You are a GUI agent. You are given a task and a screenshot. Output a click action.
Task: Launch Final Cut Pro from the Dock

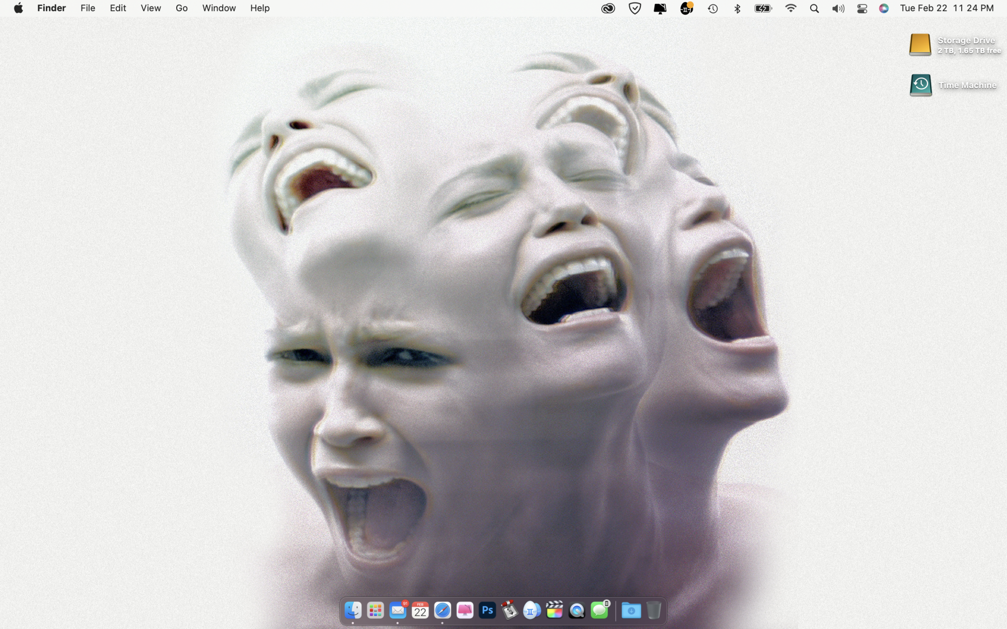554,610
